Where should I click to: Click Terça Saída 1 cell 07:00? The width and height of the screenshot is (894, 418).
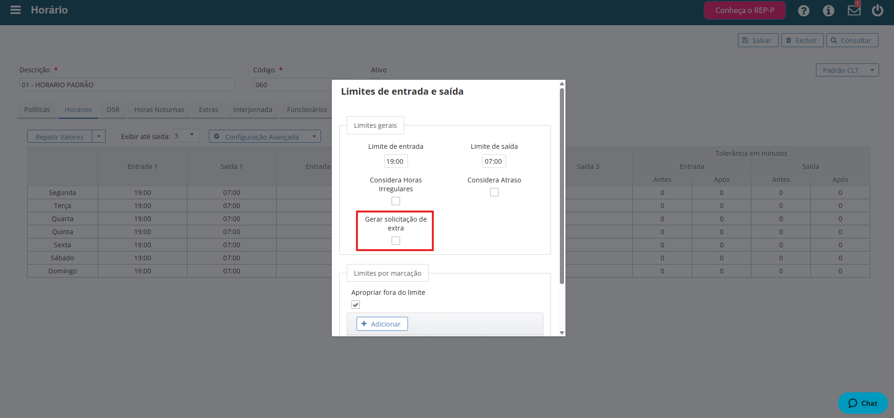coord(232,206)
